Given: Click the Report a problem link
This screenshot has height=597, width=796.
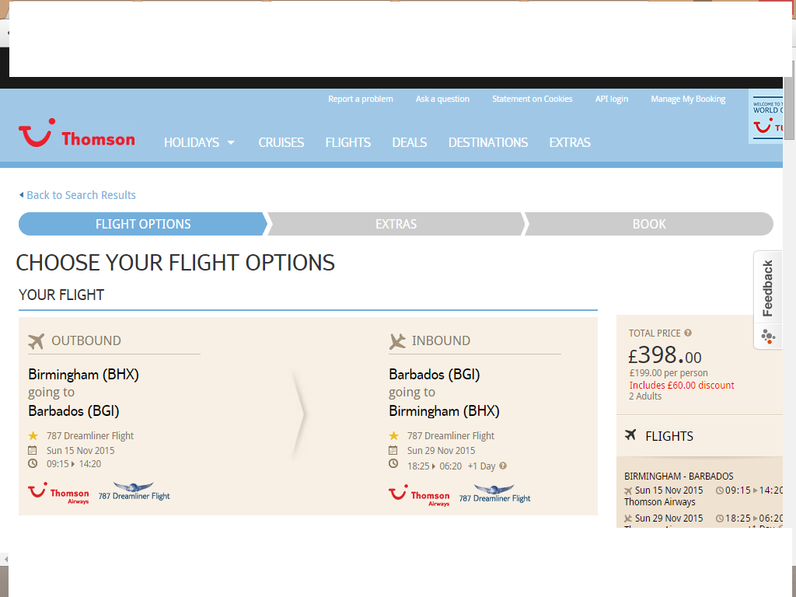Looking at the screenshot, I should tap(361, 99).
